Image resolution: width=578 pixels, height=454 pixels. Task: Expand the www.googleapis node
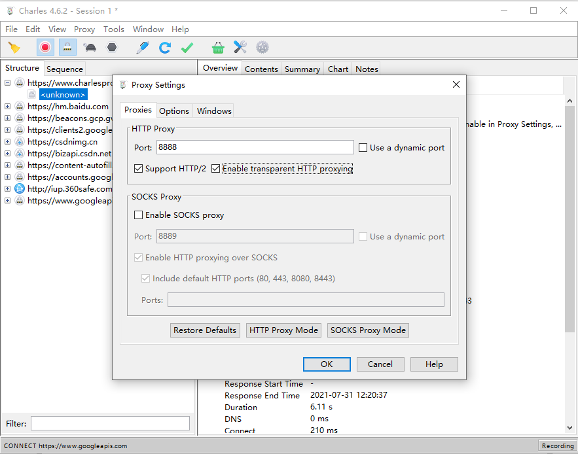point(7,201)
